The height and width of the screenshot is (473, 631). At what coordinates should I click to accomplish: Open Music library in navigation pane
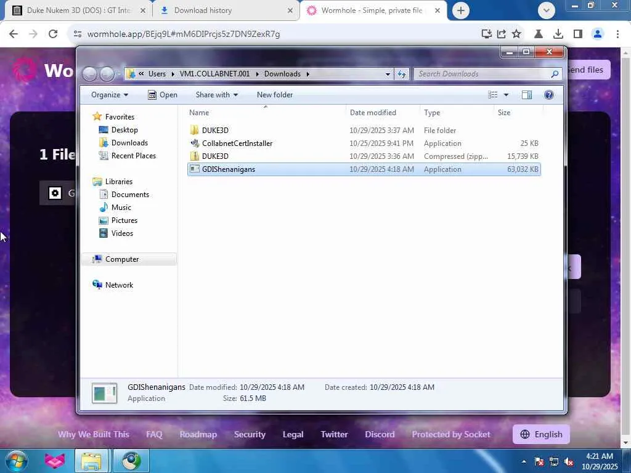click(x=121, y=208)
